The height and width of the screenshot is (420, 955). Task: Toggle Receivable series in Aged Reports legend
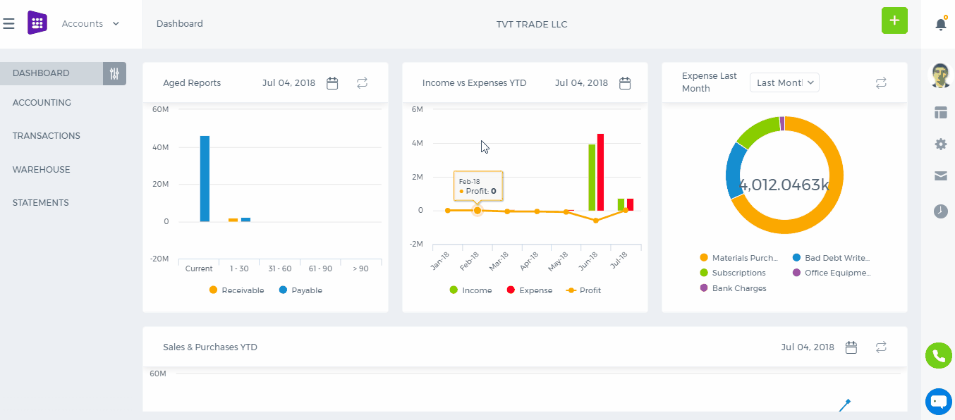click(x=236, y=290)
